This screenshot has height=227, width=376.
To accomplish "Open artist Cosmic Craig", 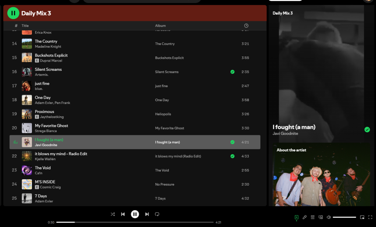I will 50,187.
